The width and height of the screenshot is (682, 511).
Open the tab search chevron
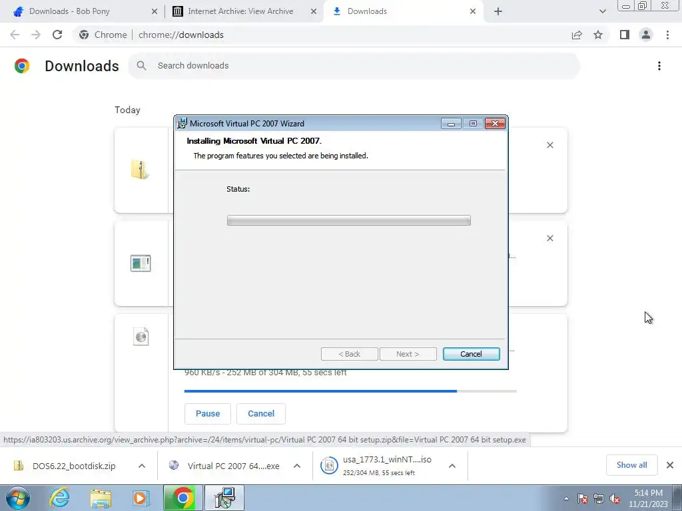[602, 11]
